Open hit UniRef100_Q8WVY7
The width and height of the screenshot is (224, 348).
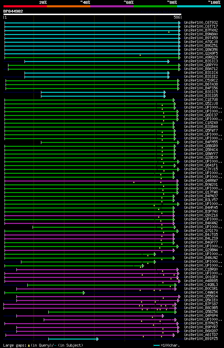pyautogui.click(x=201, y=153)
